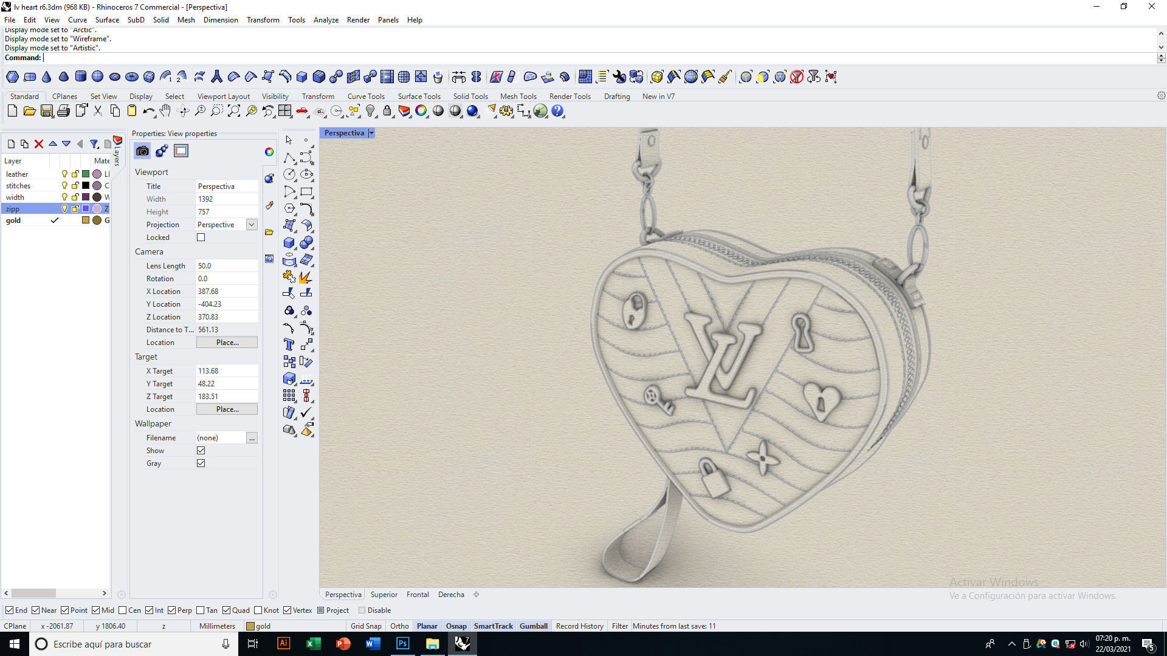1167x656 pixels.
Task: Toggle Grid Snap in status bar
Action: tap(366, 626)
